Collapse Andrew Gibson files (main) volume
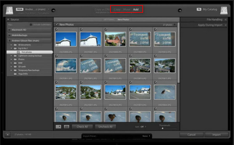Viewport: 234px width, 145px height. [9, 41]
